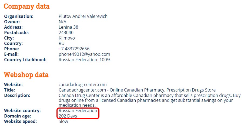
Task: Click the postcode value 243040
Action: (66, 32)
